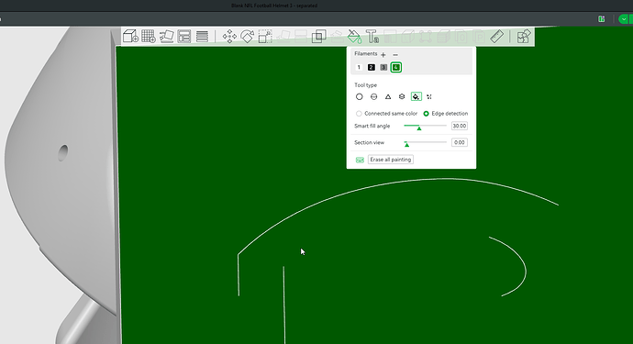Select the Move tool arrows icon
The image size is (633, 344).
(229, 37)
